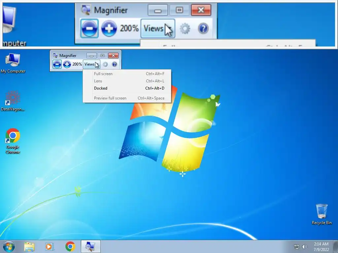The image size is (338, 253).
Task: Minimize the Magnifier window
Action: (x=91, y=55)
